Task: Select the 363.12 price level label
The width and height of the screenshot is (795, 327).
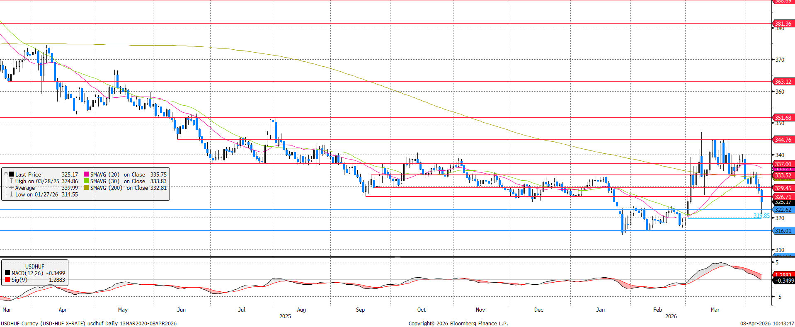Action: (x=783, y=82)
